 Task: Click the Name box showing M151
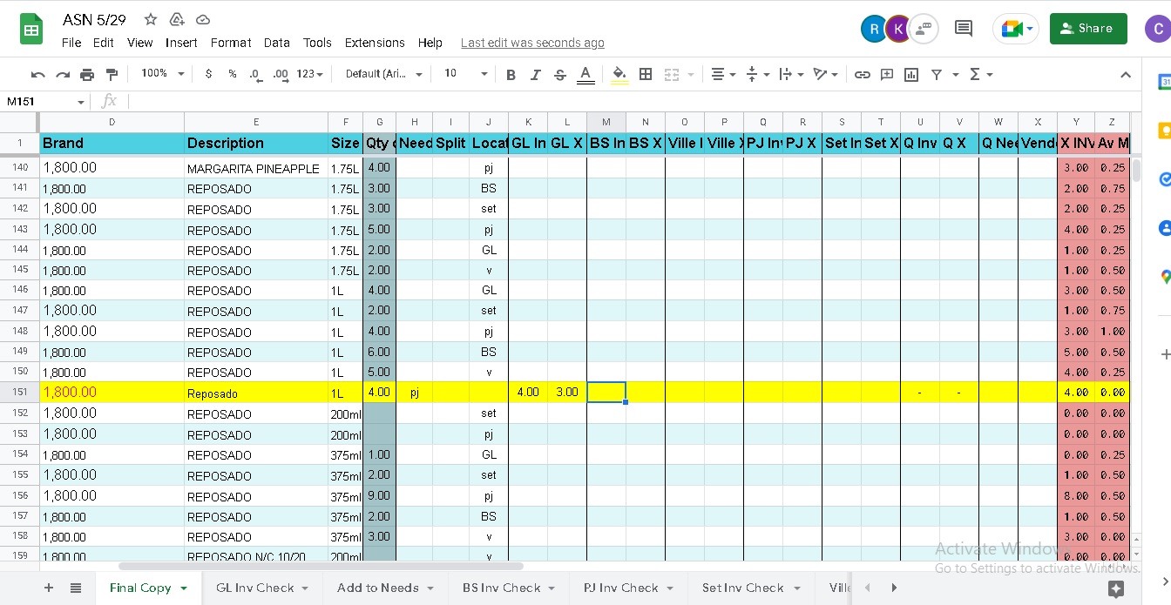coord(45,102)
